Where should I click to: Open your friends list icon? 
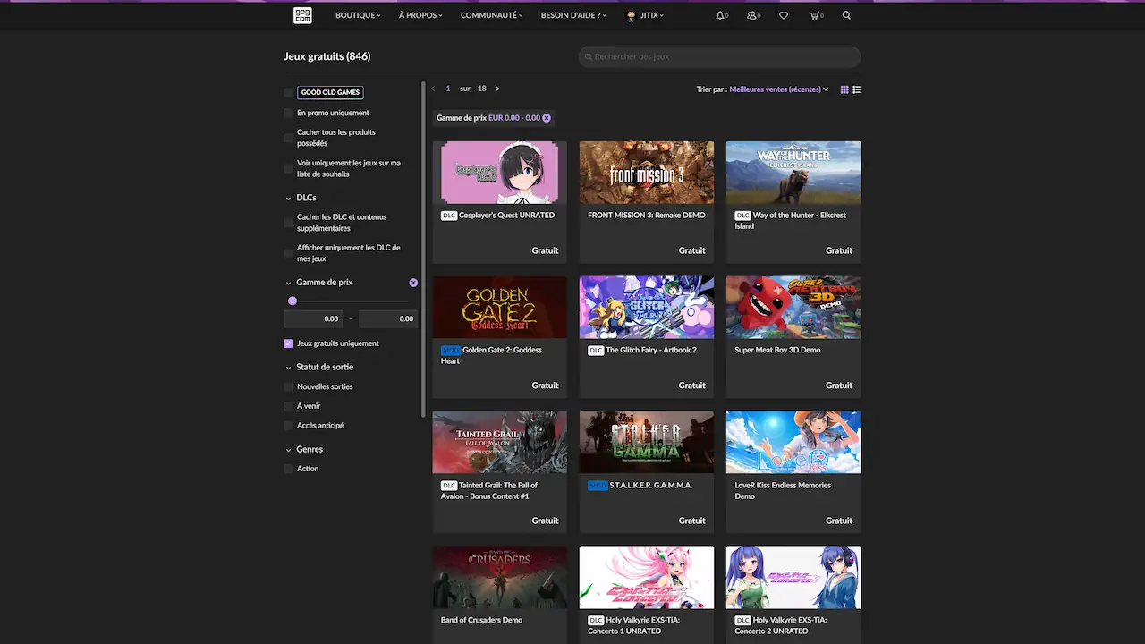(752, 15)
